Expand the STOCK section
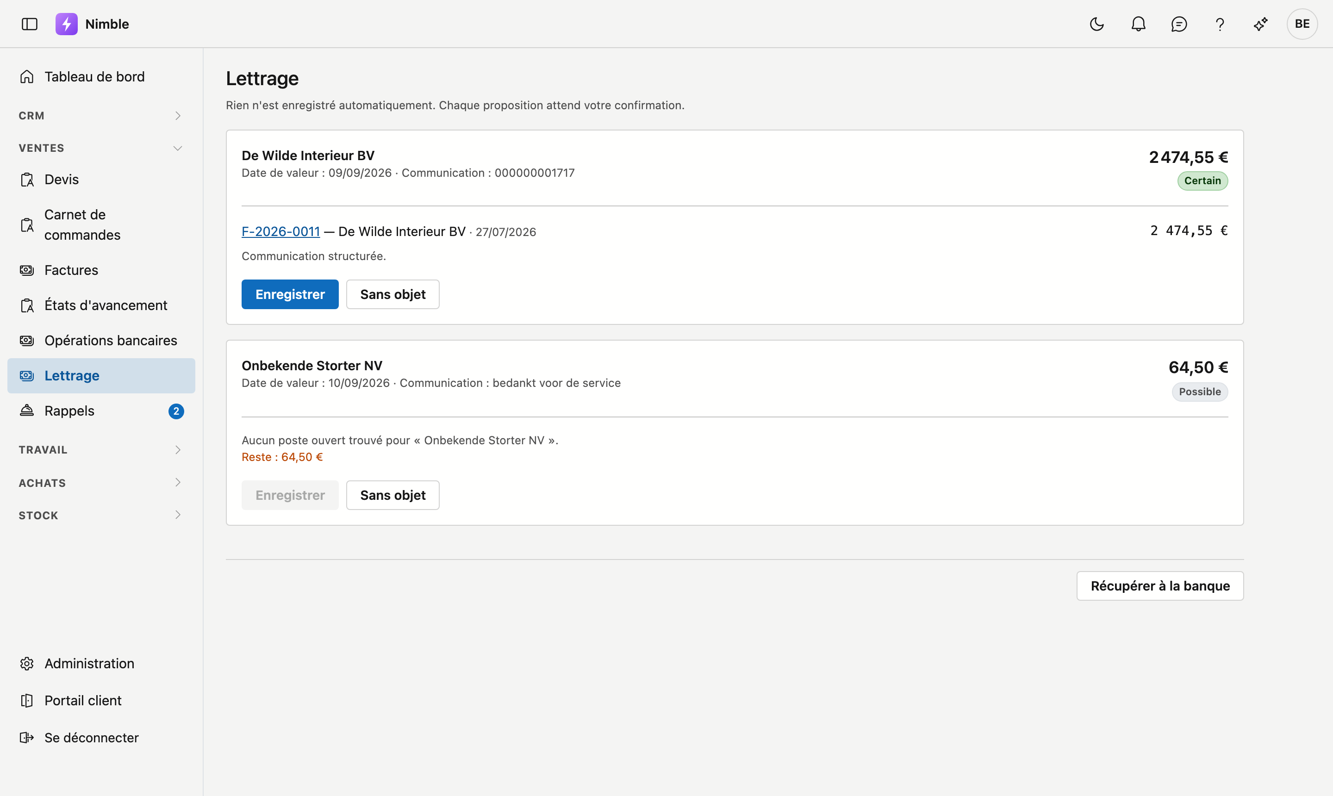This screenshot has width=1333, height=796. [101, 516]
